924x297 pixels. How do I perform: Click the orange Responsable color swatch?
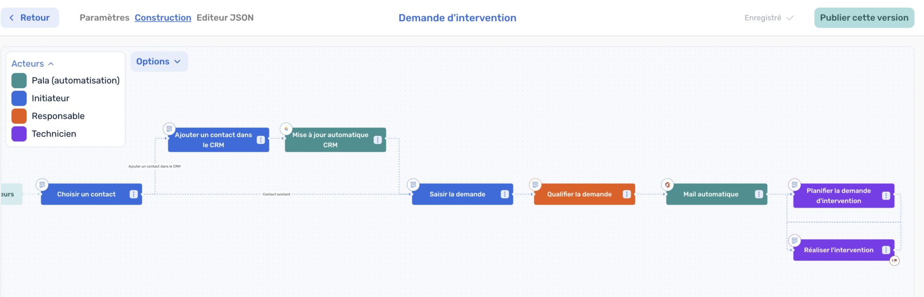click(x=19, y=116)
